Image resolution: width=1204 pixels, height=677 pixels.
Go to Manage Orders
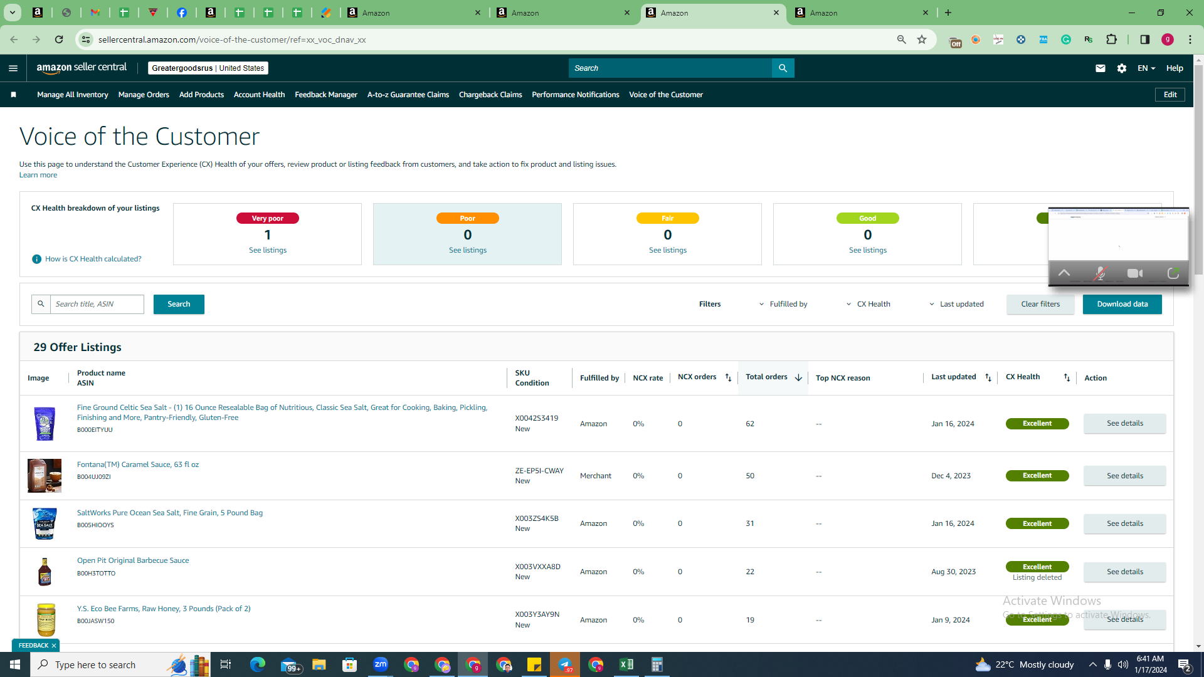click(144, 95)
